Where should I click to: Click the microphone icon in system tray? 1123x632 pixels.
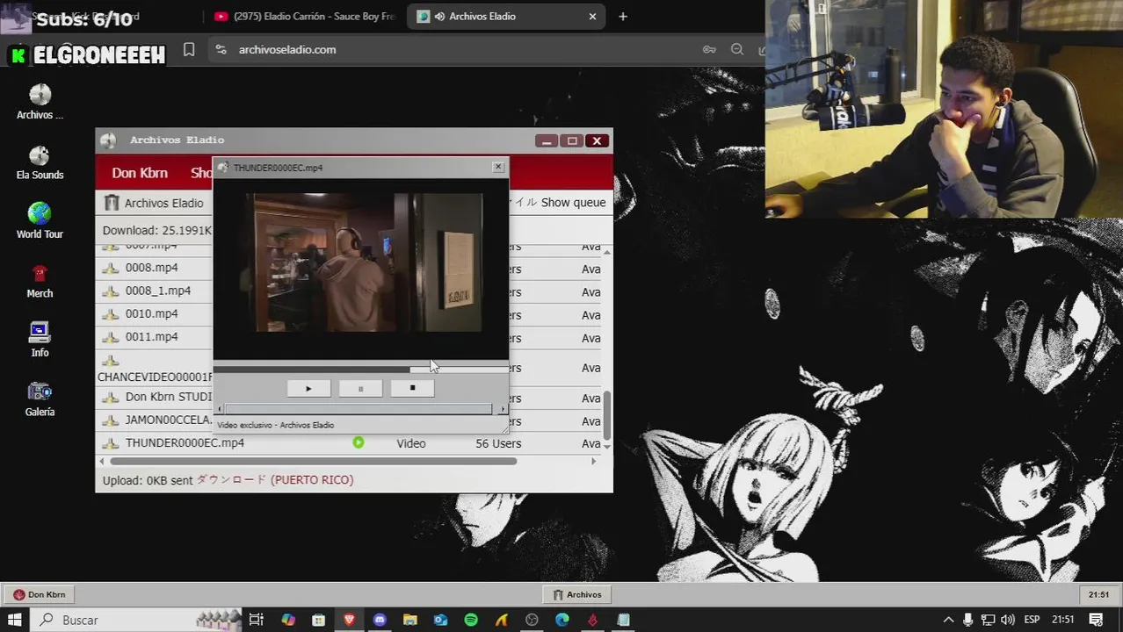(967, 620)
